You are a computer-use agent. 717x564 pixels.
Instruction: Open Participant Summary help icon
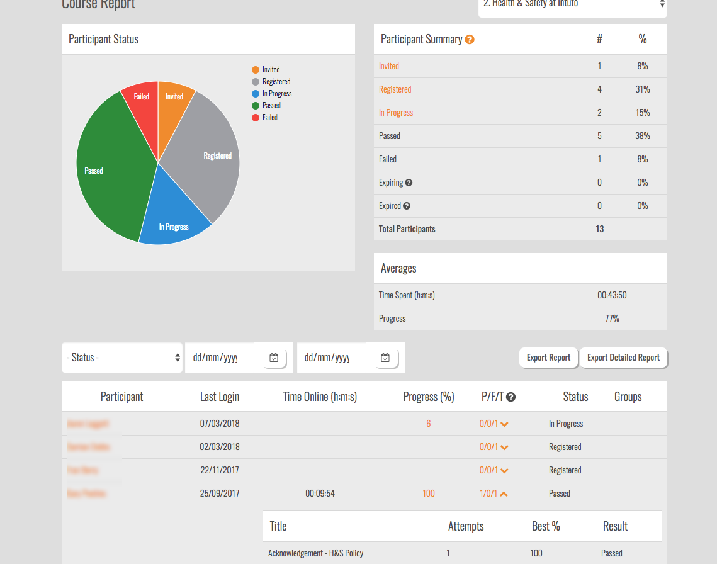click(469, 40)
